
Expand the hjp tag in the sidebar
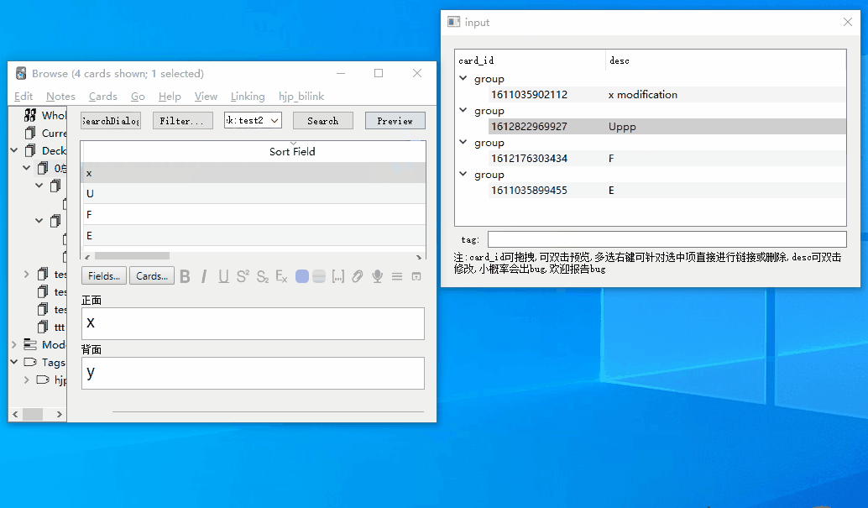point(27,380)
